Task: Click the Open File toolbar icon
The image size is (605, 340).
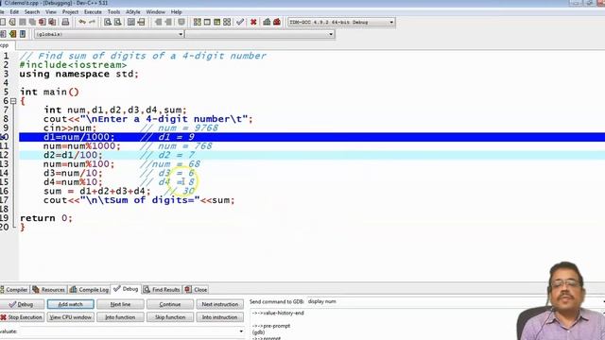Action: tap(12, 22)
